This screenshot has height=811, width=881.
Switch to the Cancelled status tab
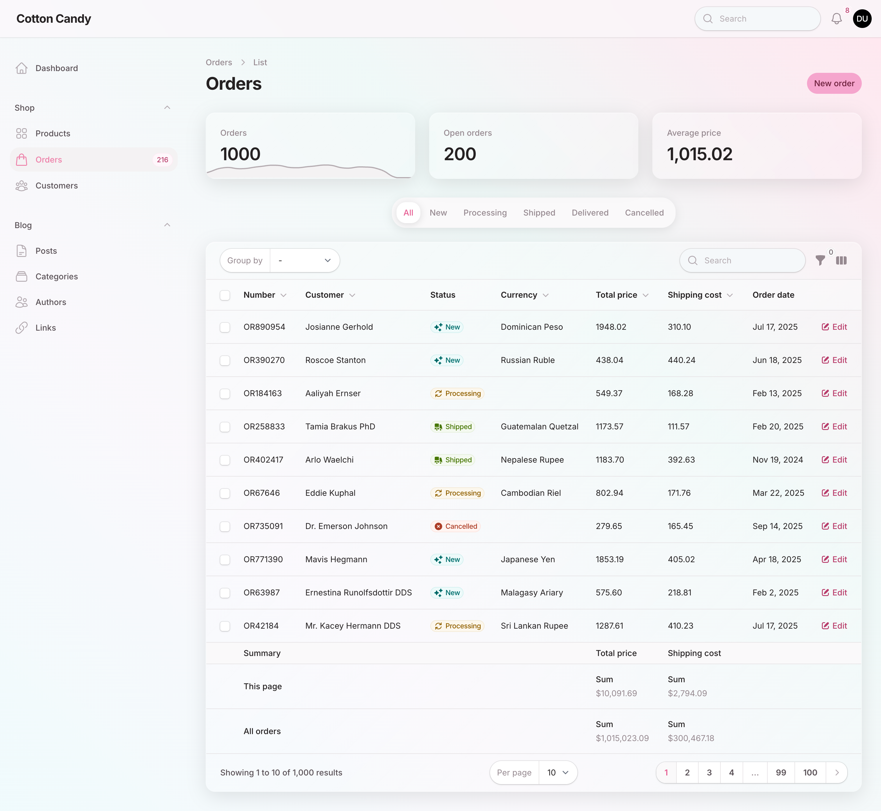(x=644, y=212)
